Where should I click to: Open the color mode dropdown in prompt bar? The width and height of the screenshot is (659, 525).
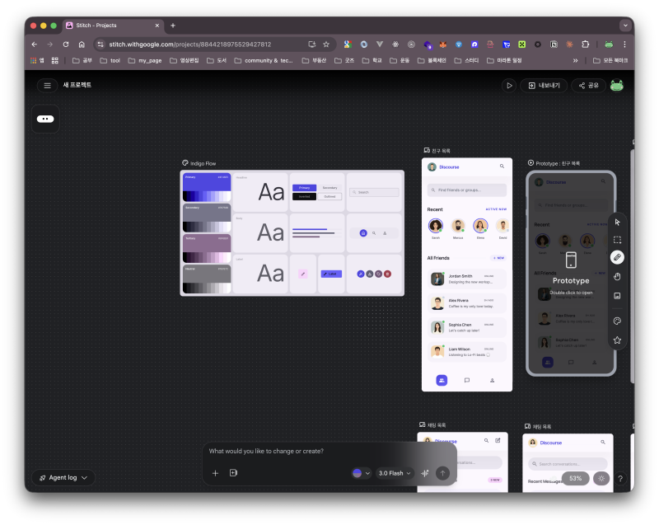[x=362, y=473]
